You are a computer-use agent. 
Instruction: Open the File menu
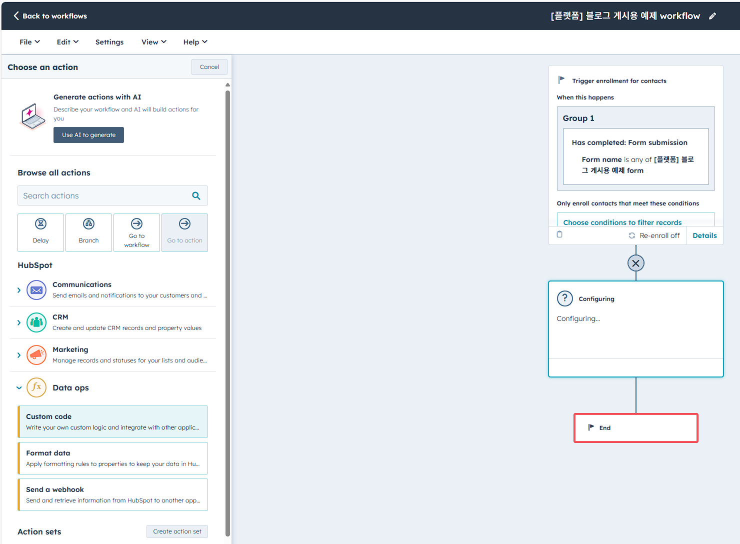pos(29,42)
